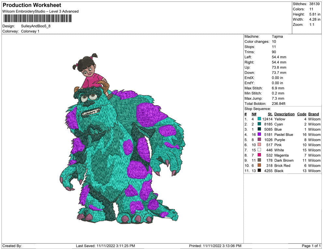
Task: Click the 'Dark Brown' description text
Action: click(x=284, y=160)
